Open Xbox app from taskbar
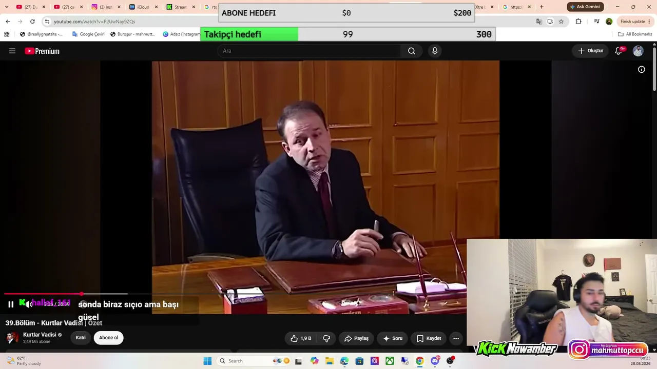The height and width of the screenshot is (369, 657). pyautogui.click(x=390, y=361)
